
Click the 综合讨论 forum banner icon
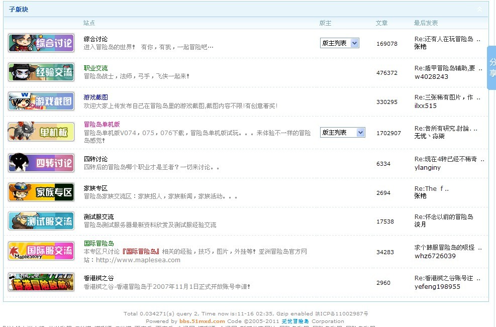(x=41, y=43)
